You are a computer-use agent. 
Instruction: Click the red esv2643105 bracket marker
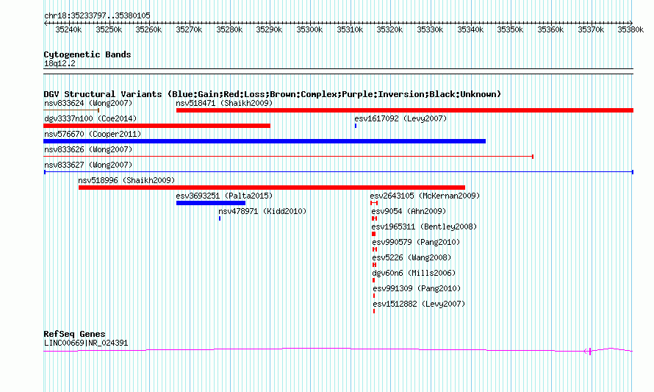click(374, 203)
